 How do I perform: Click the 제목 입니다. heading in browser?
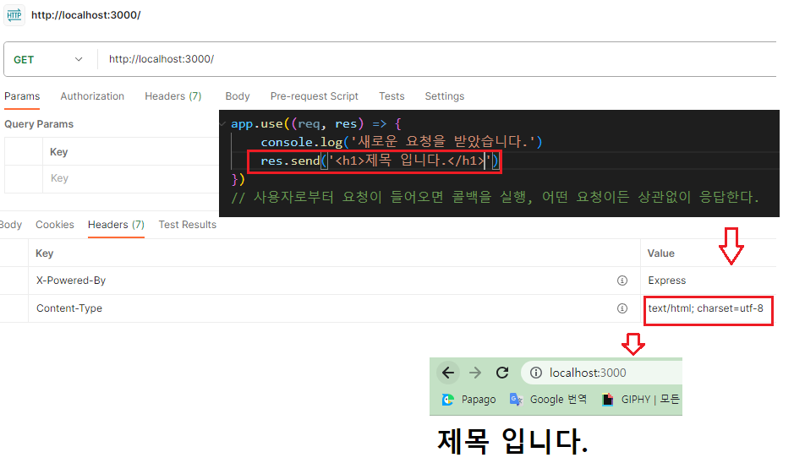click(512, 441)
